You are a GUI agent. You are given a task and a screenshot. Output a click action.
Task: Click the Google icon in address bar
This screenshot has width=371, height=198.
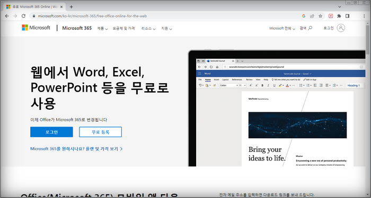point(304,16)
